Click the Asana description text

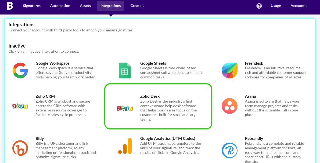[272, 108]
